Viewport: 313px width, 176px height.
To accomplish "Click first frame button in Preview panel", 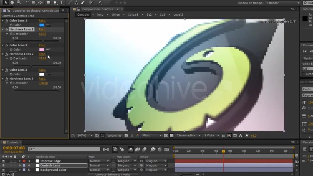I will [305, 51].
